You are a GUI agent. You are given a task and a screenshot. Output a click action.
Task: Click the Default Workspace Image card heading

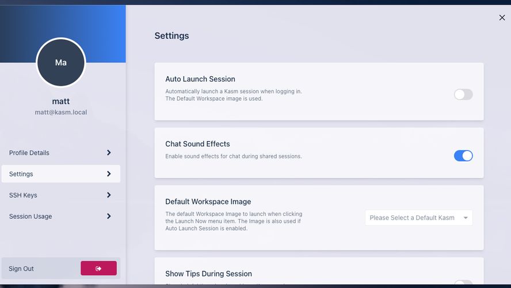pos(208,202)
